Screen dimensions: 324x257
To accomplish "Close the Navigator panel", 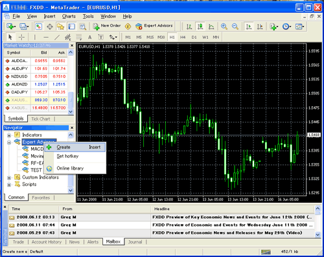I will [72, 128].
